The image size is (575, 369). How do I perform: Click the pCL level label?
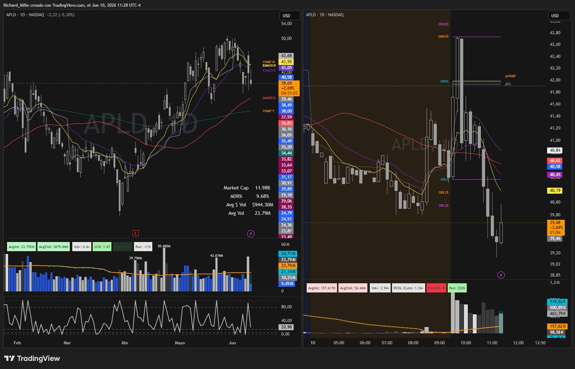(508, 83)
